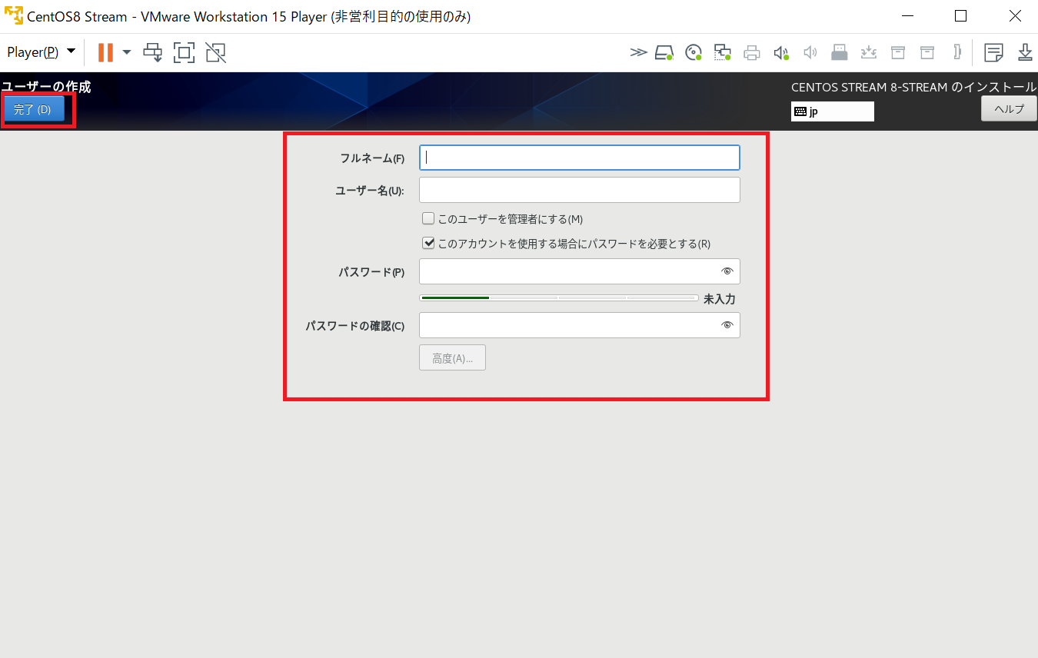Click the printer device icon
1038x658 pixels.
752,52
